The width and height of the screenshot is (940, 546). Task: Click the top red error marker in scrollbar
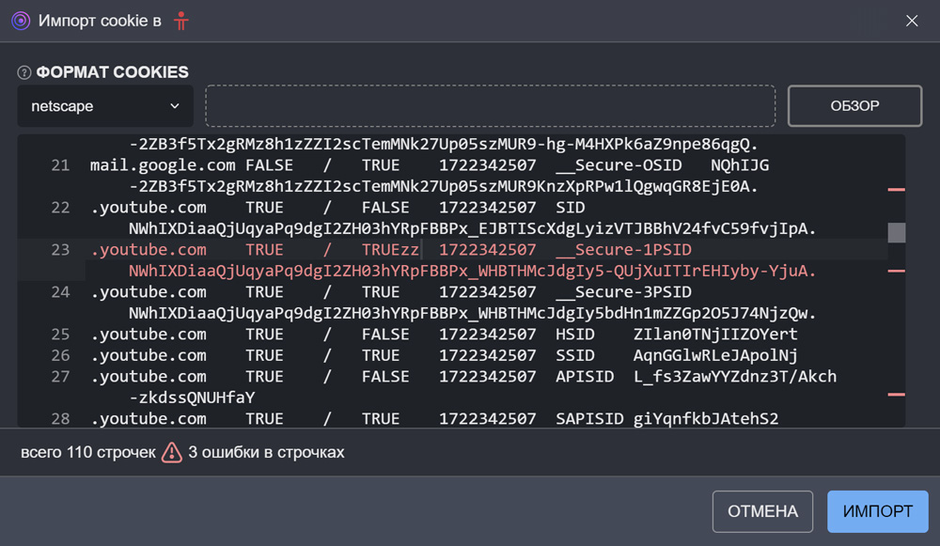coord(896,190)
